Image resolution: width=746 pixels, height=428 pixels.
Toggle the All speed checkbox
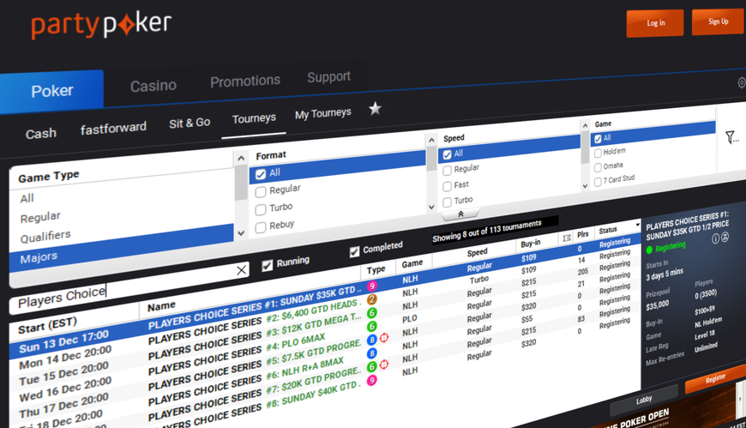pyautogui.click(x=447, y=154)
